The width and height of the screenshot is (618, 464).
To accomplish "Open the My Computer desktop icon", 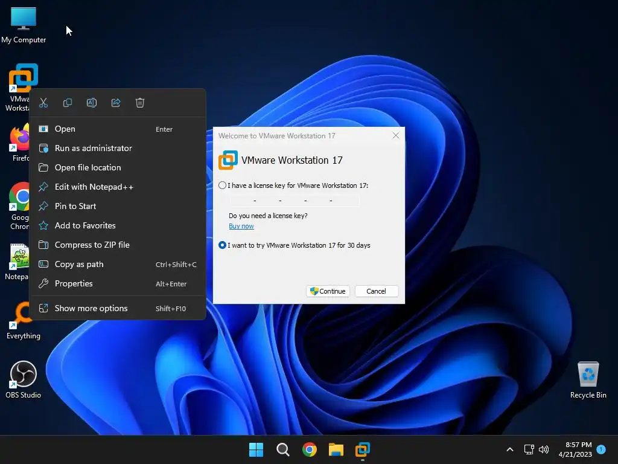I will point(24,25).
